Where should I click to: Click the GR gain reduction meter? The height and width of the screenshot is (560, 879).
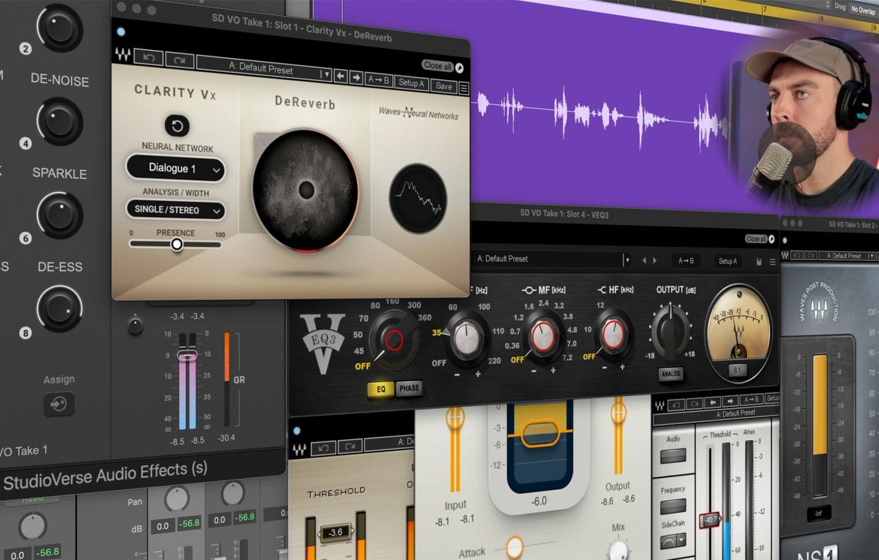[x=225, y=380]
